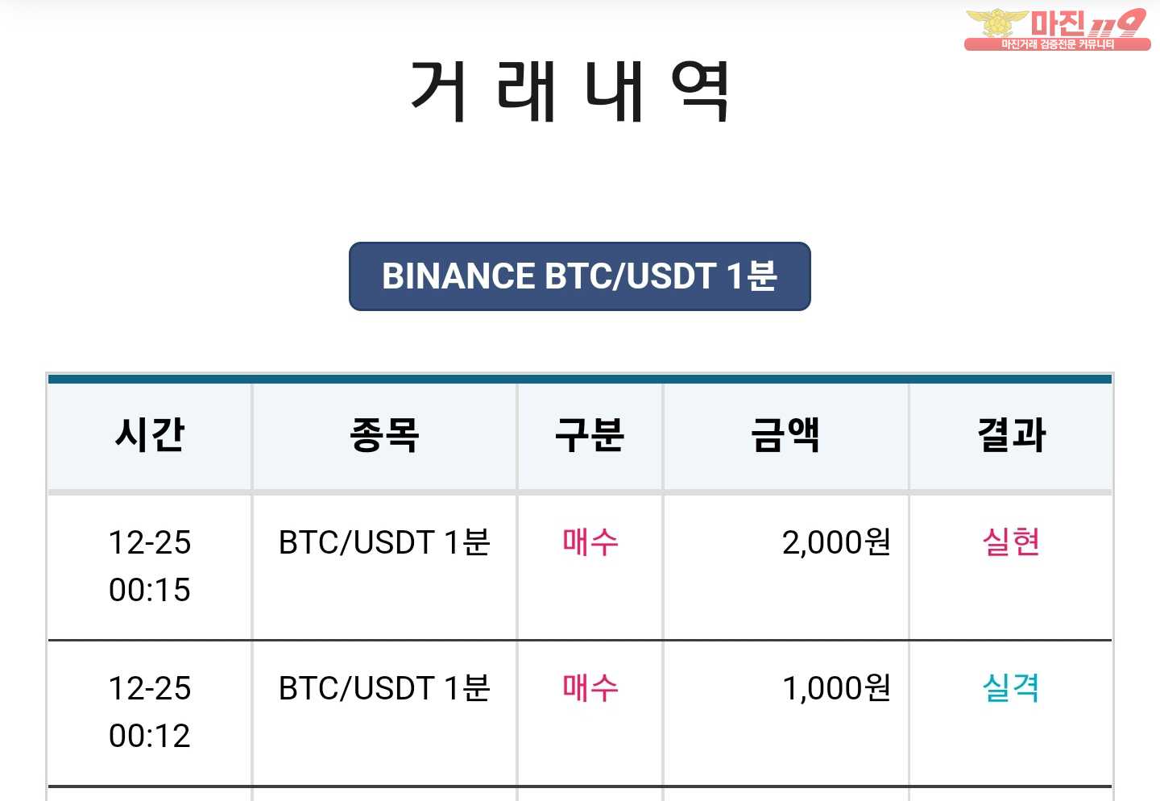
Task: Click BTC/USDT 1분 in the 00:15 row
Action: 384,542
